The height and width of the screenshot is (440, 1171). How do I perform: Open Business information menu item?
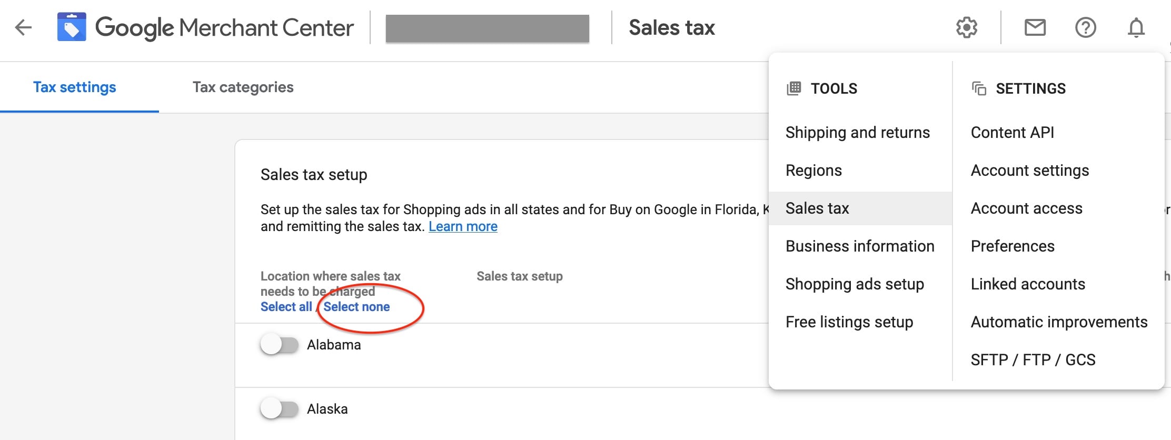coord(860,246)
